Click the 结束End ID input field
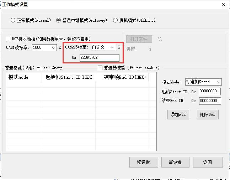Screen dimensions: 230x180 click(x=209, y=101)
